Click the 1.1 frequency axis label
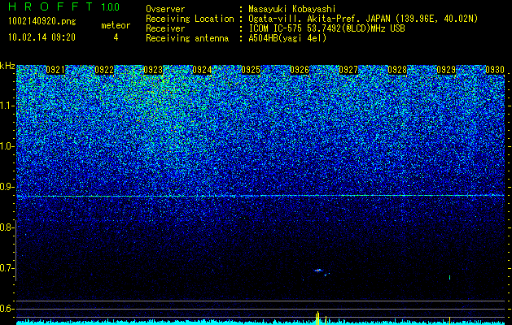512x325 pixels. coord(6,106)
